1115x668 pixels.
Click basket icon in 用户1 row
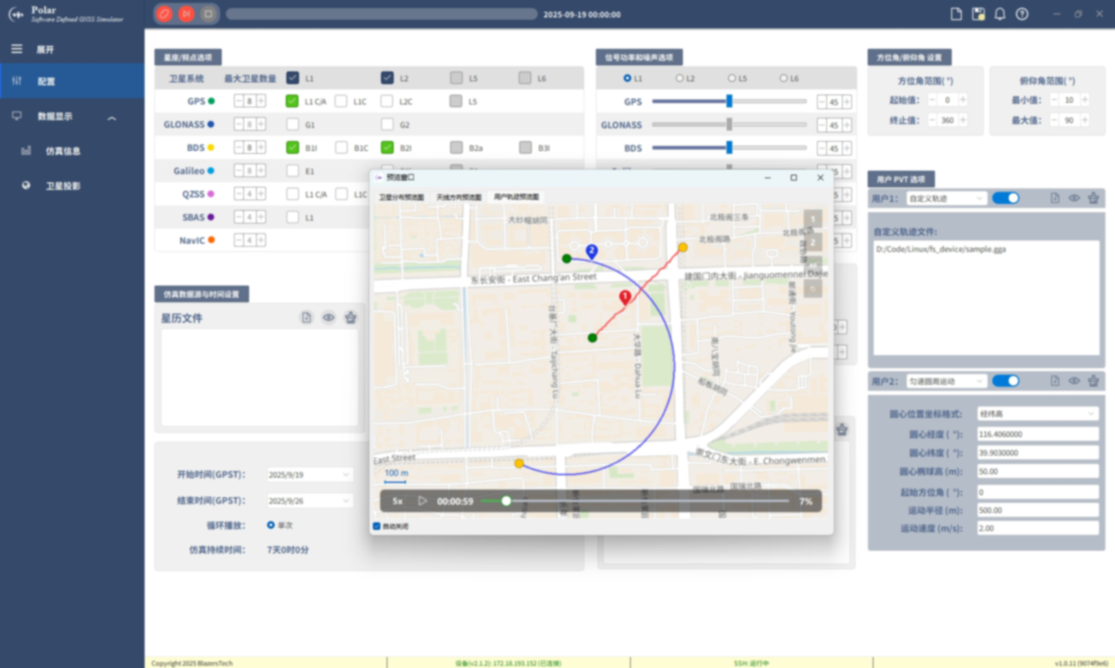[x=1094, y=198]
